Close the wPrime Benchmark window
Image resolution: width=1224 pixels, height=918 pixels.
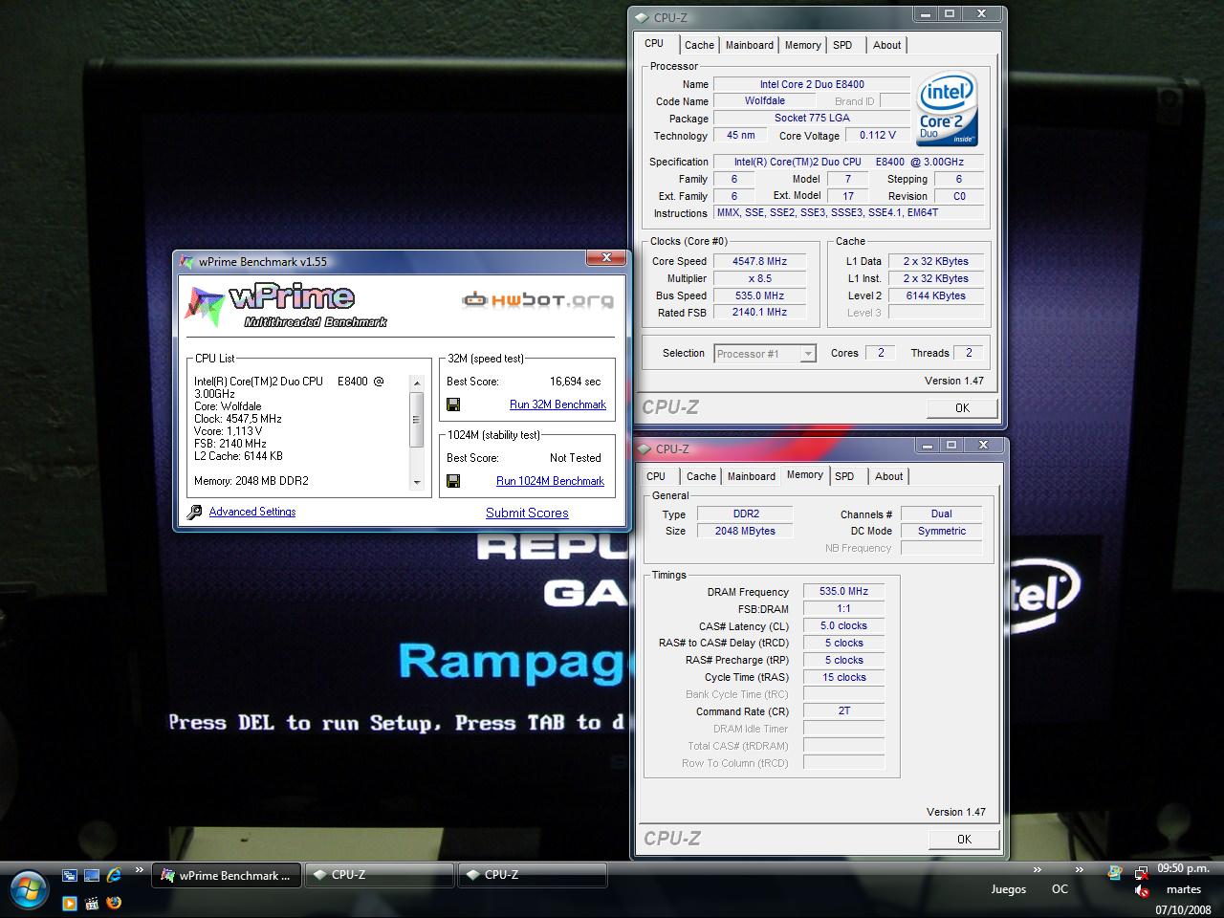click(605, 258)
